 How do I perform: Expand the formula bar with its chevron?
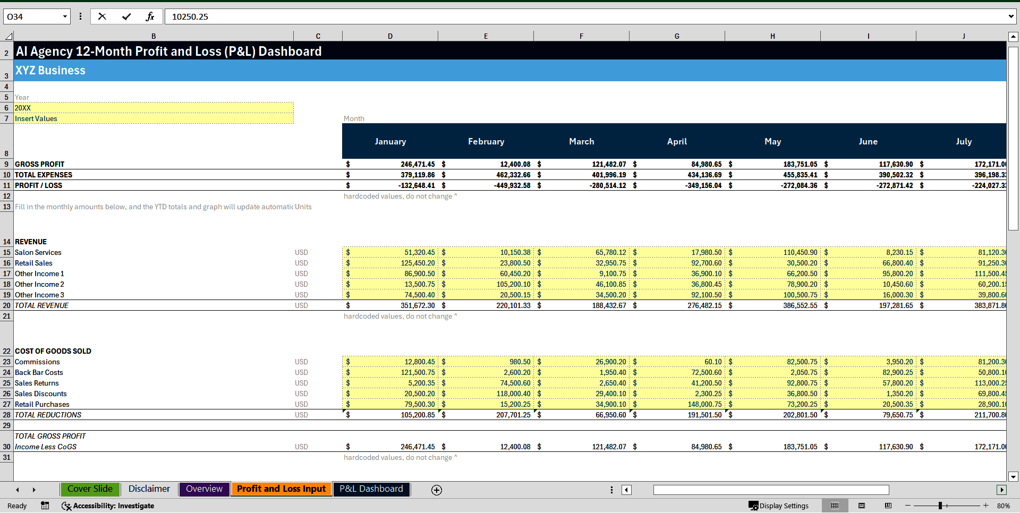coord(1011,16)
